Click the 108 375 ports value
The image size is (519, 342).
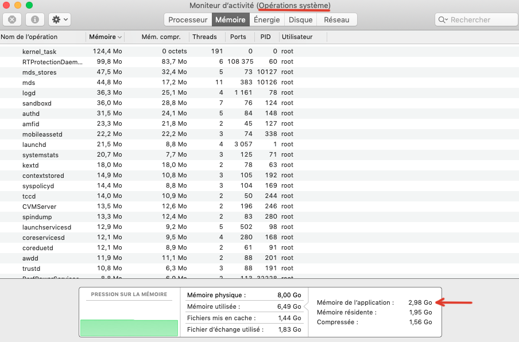[x=241, y=61]
